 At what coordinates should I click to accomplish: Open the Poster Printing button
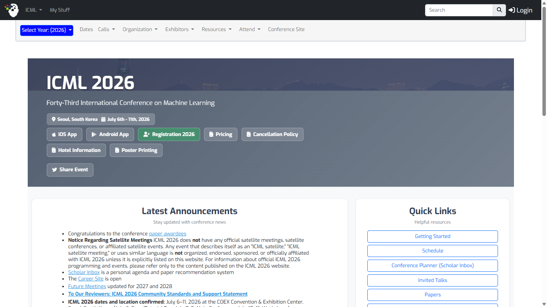pyautogui.click(x=136, y=150)
